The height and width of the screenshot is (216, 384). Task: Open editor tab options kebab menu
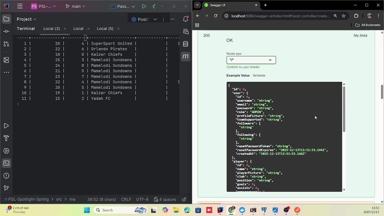point(163,19)
